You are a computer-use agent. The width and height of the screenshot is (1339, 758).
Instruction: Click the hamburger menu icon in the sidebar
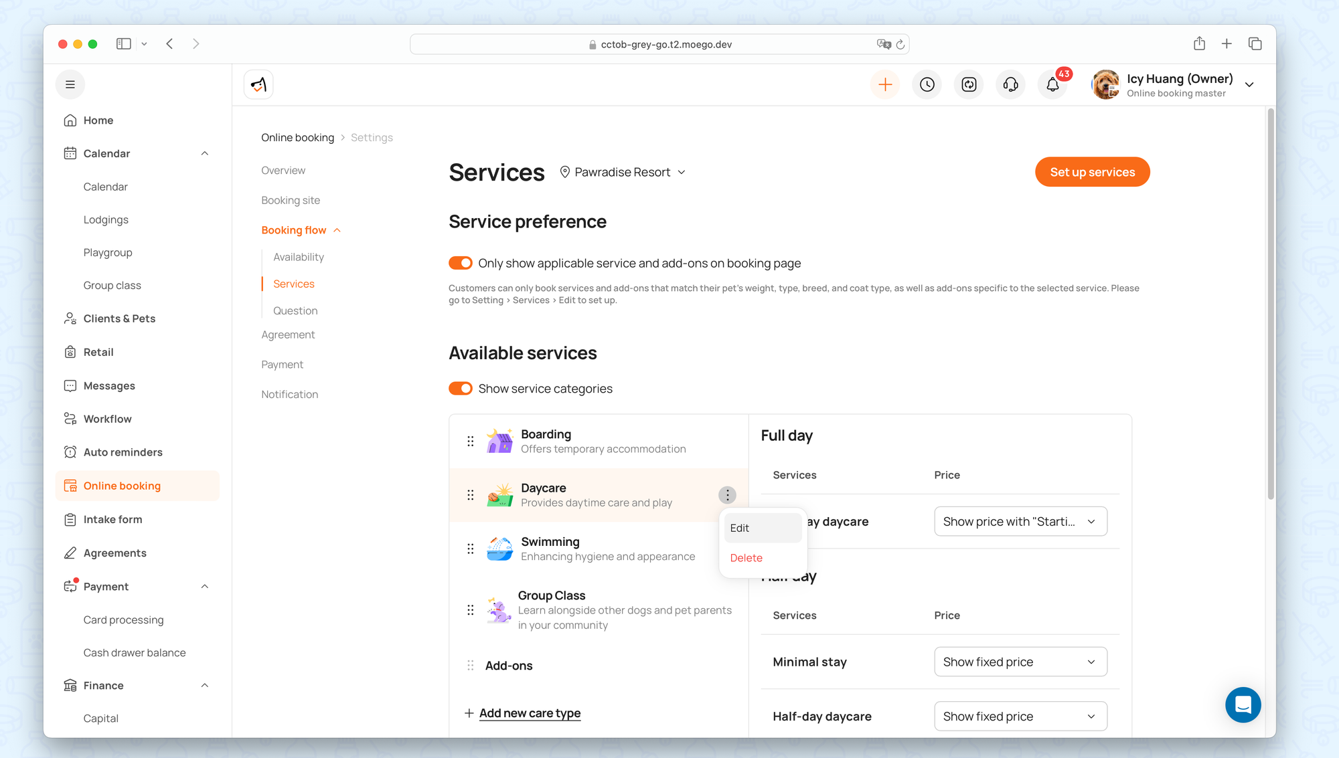coord(70,84)
